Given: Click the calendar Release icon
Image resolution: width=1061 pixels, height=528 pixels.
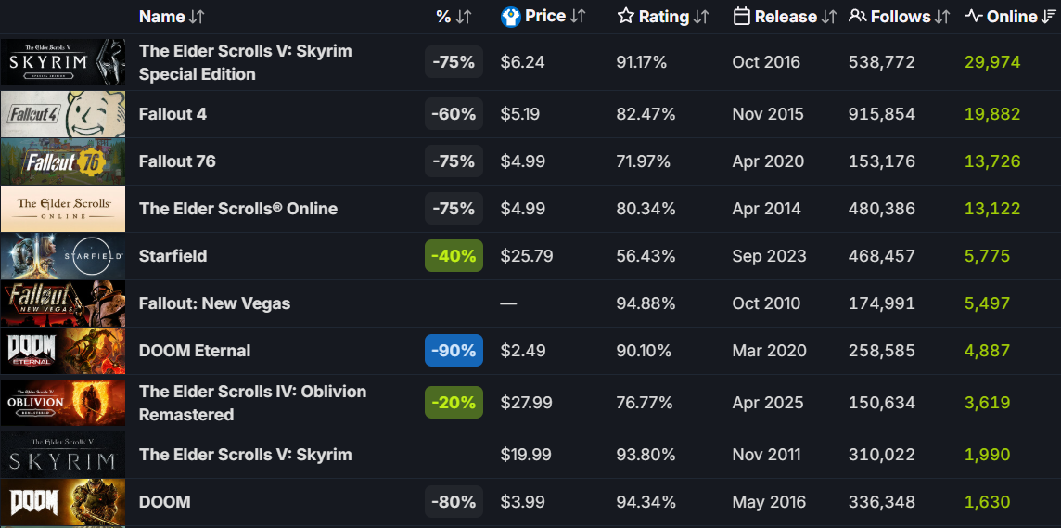Looking at the screenshot, I should 741,17.
